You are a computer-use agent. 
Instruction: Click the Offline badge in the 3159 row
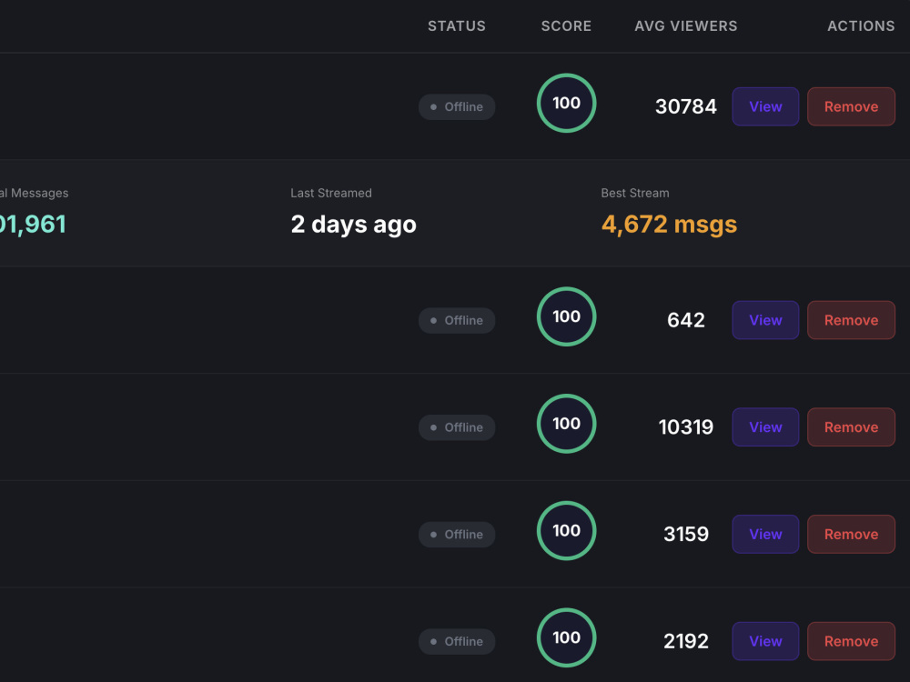click(x=457, y=534)
